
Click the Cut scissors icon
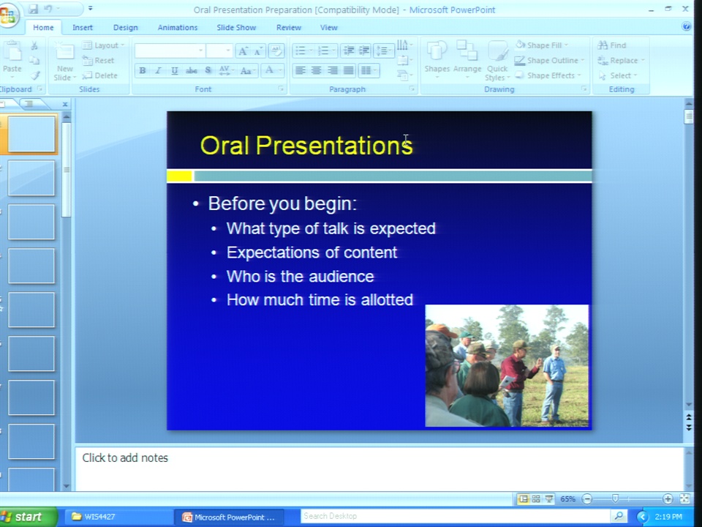click(34, 45)
